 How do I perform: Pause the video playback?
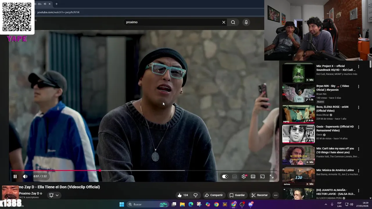click(x=15, y=176)
